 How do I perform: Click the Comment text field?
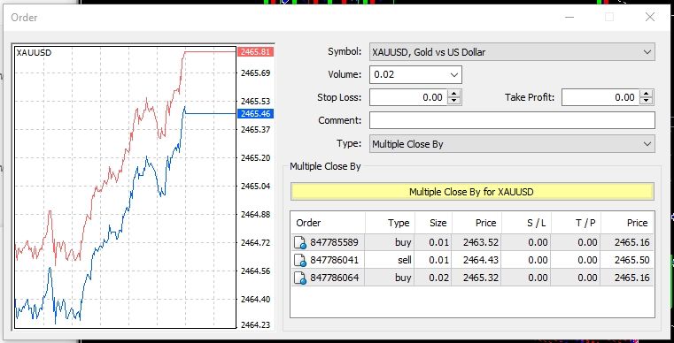click(x=512, y=120)
